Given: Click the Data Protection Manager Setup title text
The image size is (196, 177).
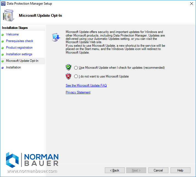Looking at the screenshot, I should coord(29,4).
